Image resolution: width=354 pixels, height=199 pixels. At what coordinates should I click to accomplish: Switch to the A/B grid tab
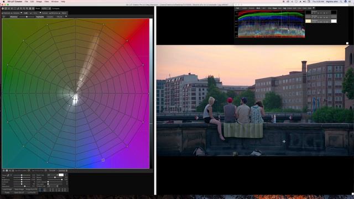[27, 13]
